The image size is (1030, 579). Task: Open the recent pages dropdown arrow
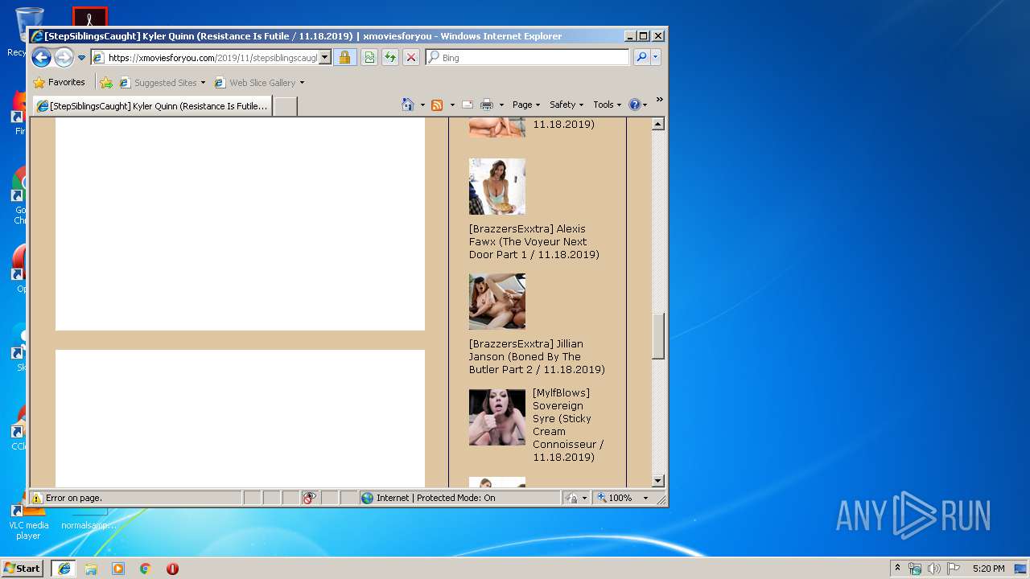81,58
